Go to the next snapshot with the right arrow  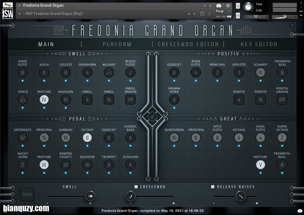(x=195, y=14)
